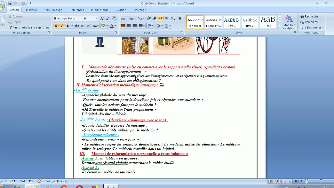
Task: Toggle bold with the G button
Action: (56, 26)
